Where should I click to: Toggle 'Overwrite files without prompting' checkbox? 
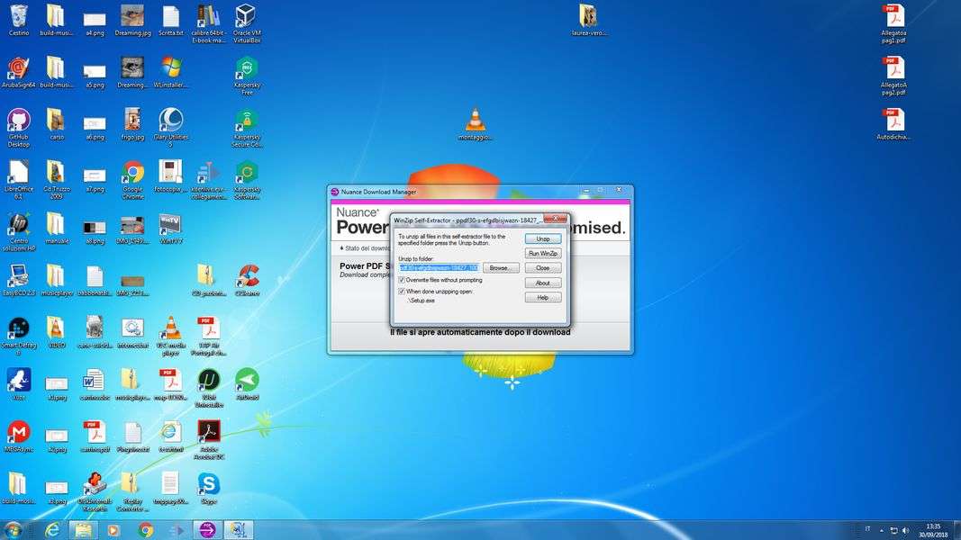pos(402,280)
